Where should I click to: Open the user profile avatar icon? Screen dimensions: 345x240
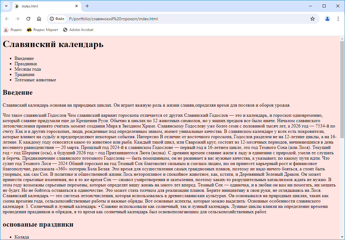pyautogui.click(x=327, y=19)
